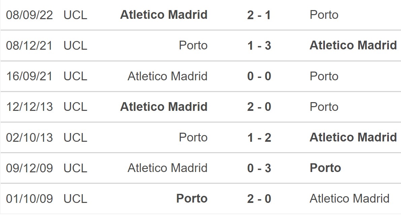Screen dimensions: 401x215
Task: Click Porto in the 08/09/22 match row
Action: [x=324, y=15]
